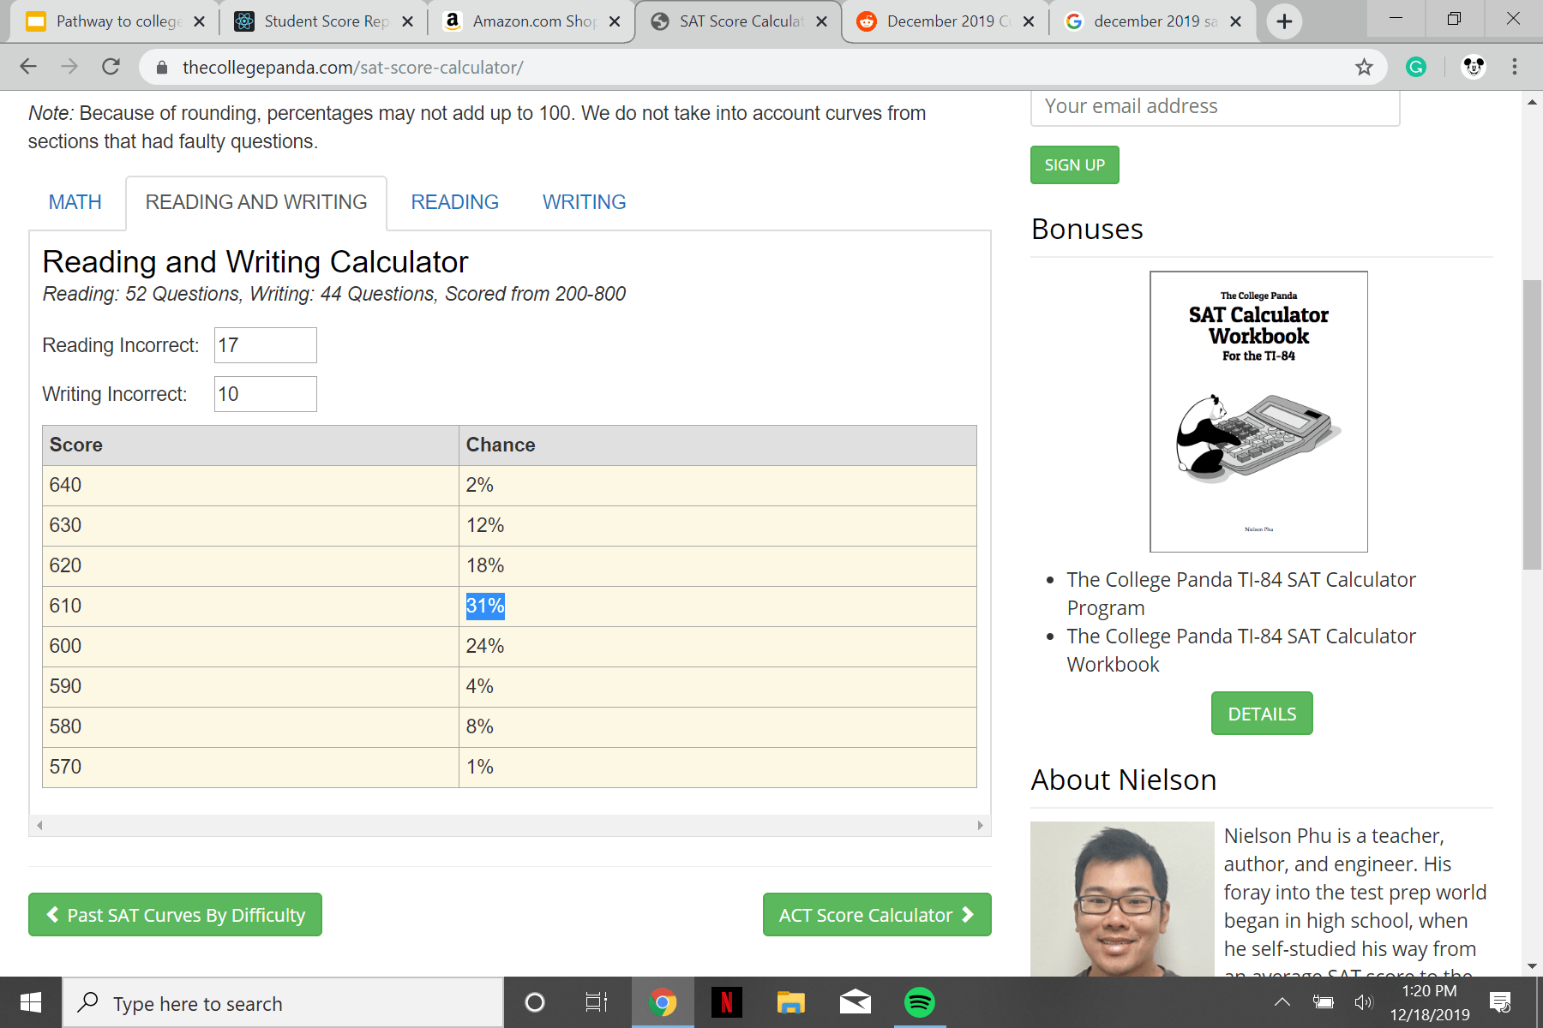Open File Explorer from the taskbar

pos(790,1002)
